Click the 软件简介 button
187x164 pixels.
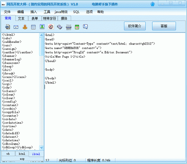pos(135,26)
